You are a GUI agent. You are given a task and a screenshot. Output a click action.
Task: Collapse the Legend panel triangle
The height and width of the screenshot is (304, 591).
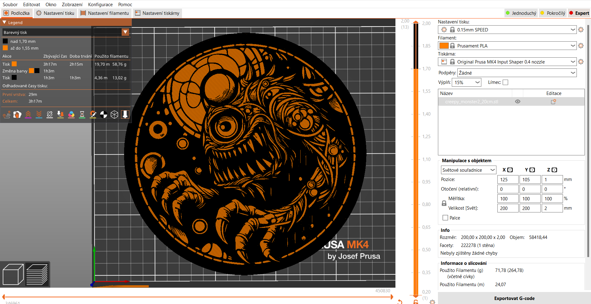[x=4, y=23]
